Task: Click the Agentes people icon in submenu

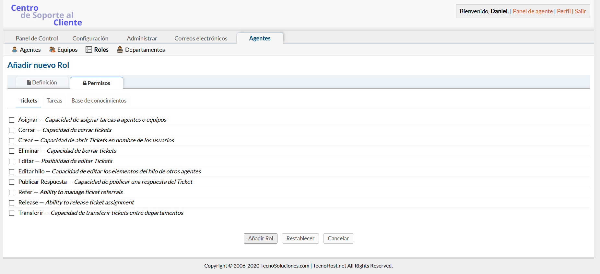Action: tap(15, 49)
